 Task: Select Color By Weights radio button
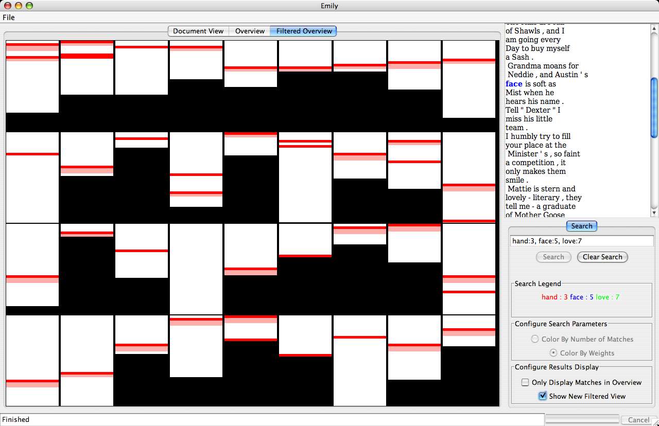click(582, 353)
